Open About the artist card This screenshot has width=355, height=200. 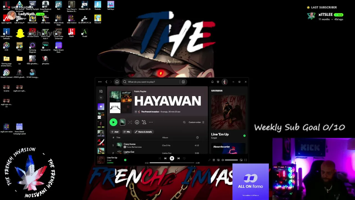point(228,148)
